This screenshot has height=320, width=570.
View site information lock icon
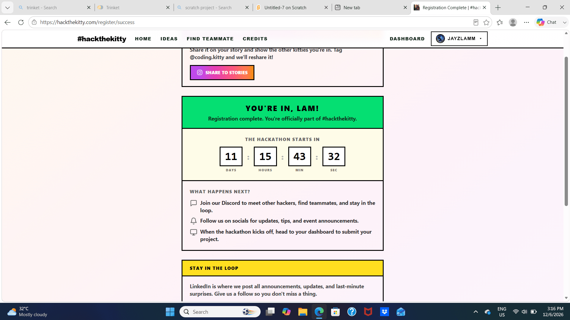(34, 22)
